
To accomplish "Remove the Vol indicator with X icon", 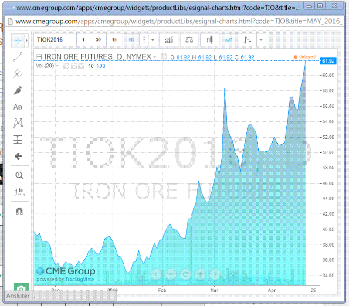I will click(x=81, y=66).
